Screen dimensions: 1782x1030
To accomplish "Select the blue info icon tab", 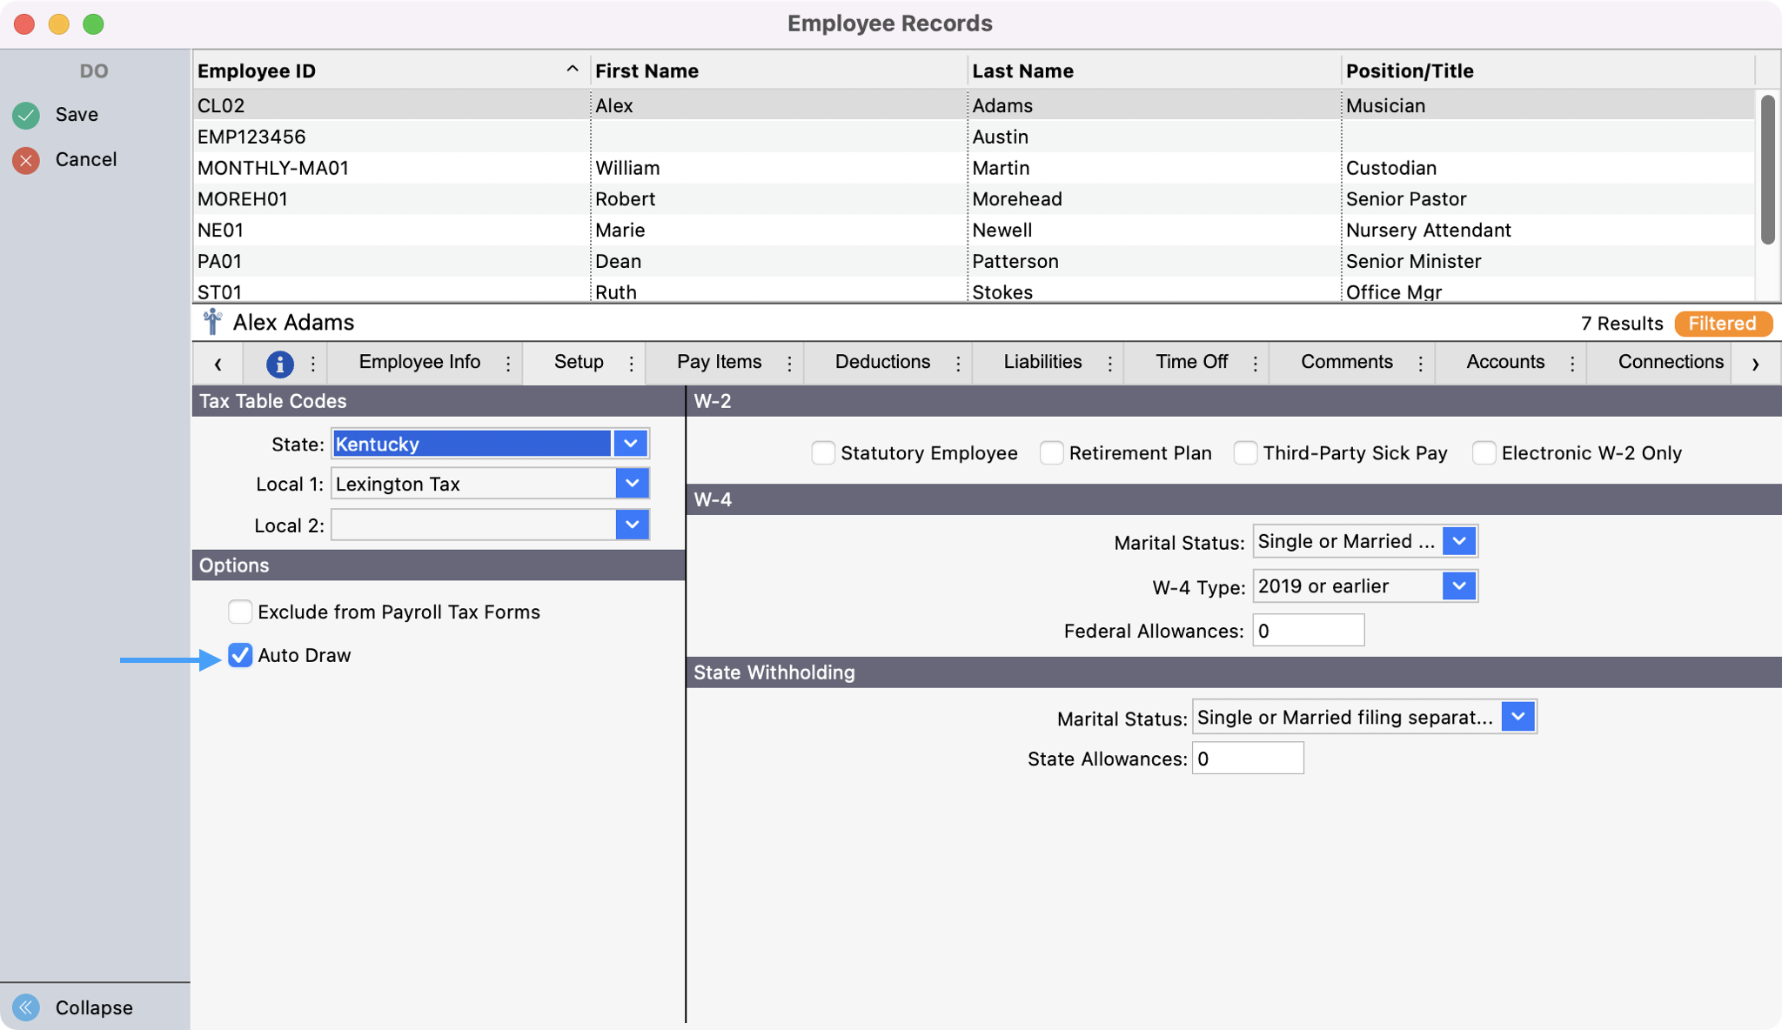I will pos(279,364).
